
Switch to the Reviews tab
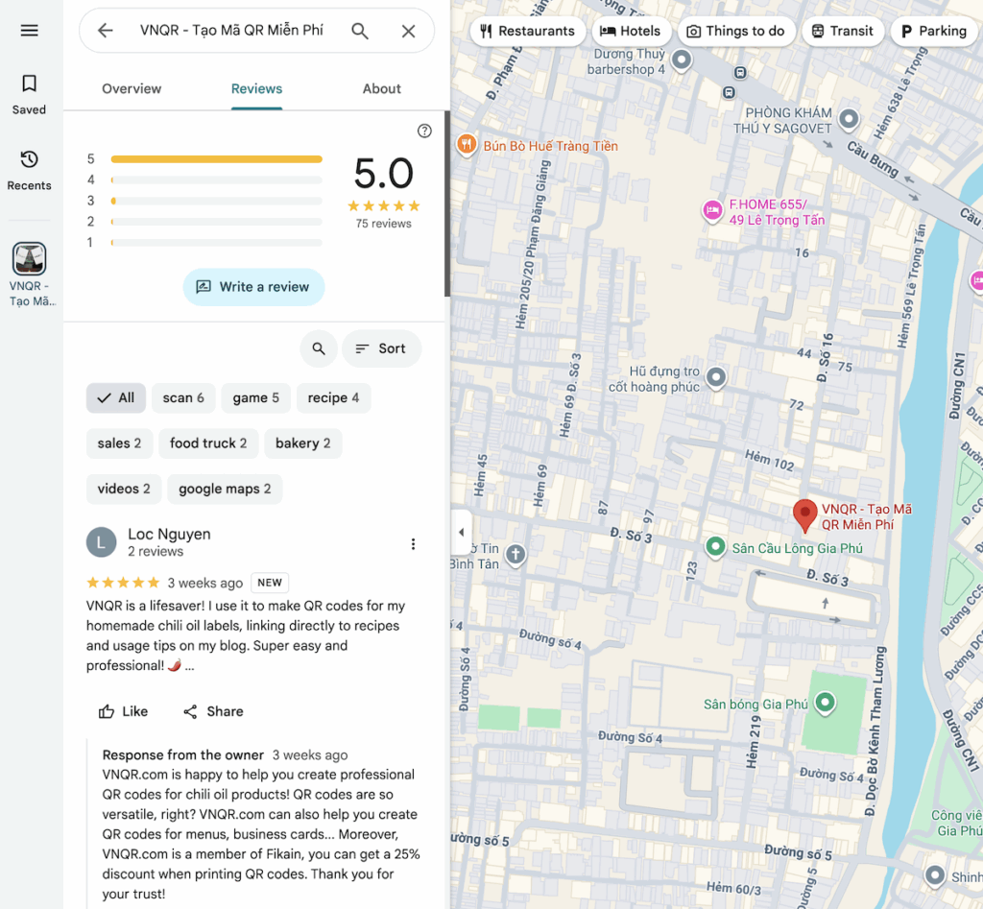[x=256, y=88]
